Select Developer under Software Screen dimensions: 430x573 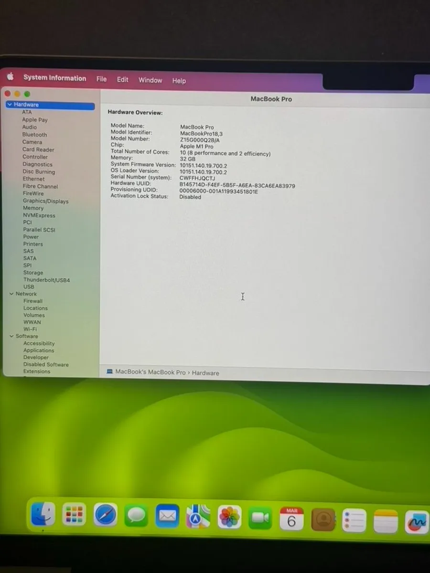tap(36, 357)
